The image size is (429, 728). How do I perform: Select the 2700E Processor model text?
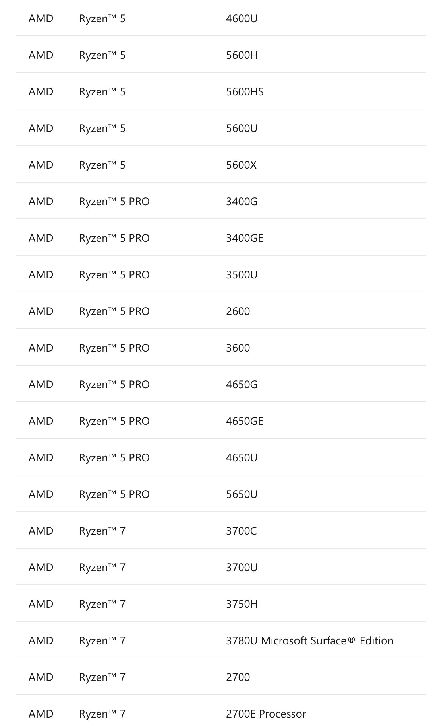[x=266, y=714]
